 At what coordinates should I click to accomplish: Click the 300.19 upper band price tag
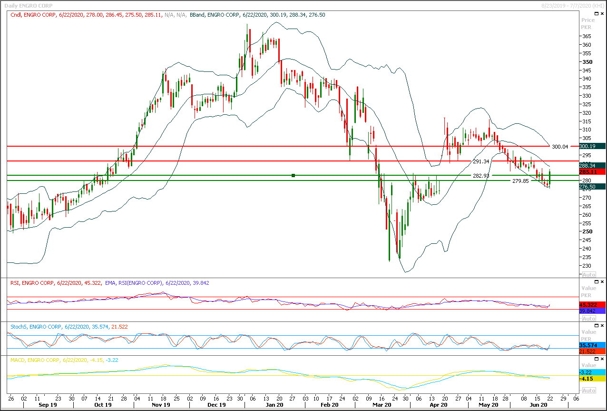592,146
